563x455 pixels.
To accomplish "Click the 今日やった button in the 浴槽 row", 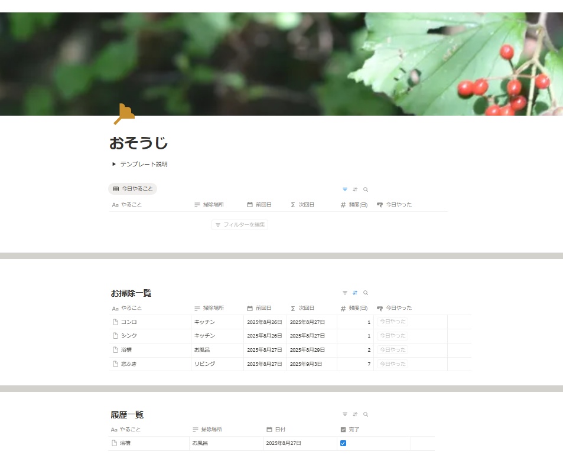I will coord(392,349).
